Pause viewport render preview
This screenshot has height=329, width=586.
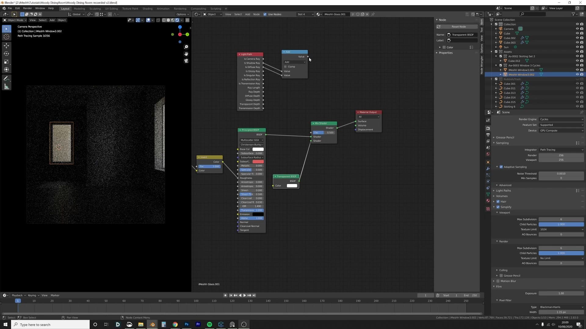187,20
